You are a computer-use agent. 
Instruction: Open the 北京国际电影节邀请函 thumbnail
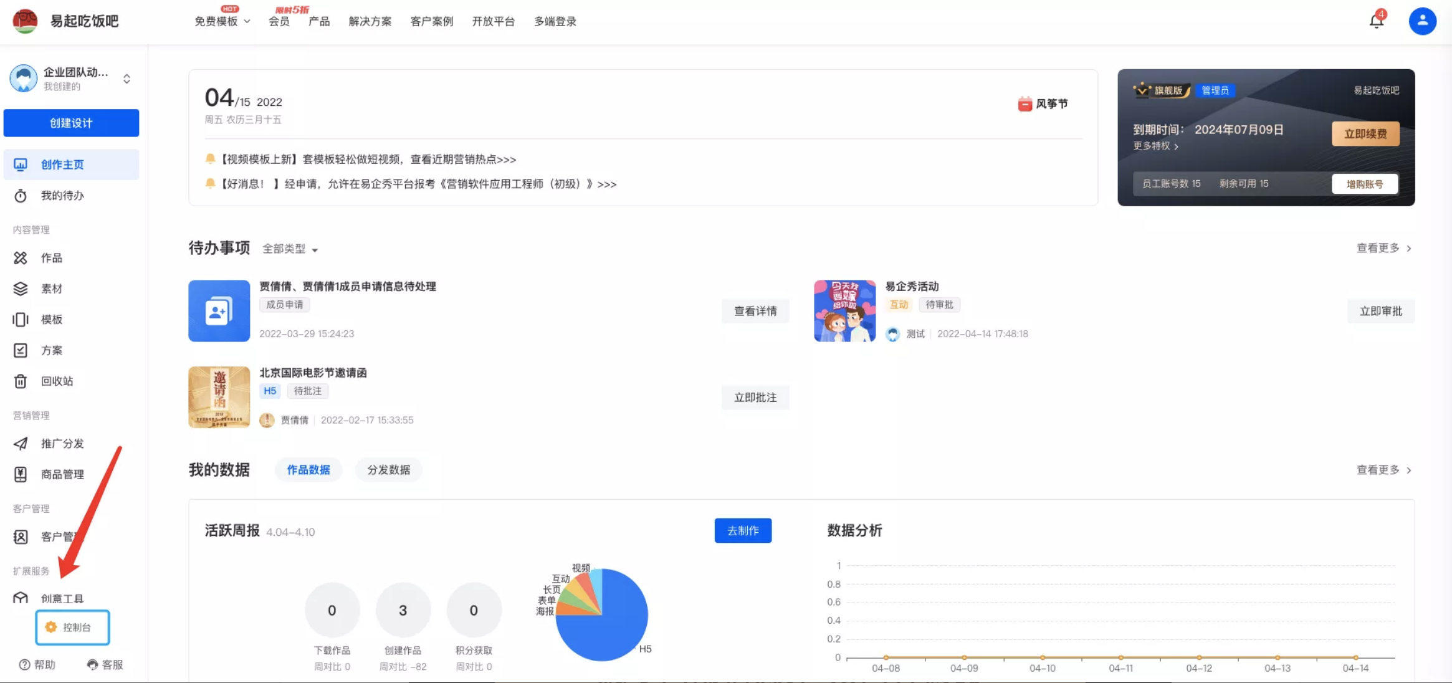(x=219, y=397)
